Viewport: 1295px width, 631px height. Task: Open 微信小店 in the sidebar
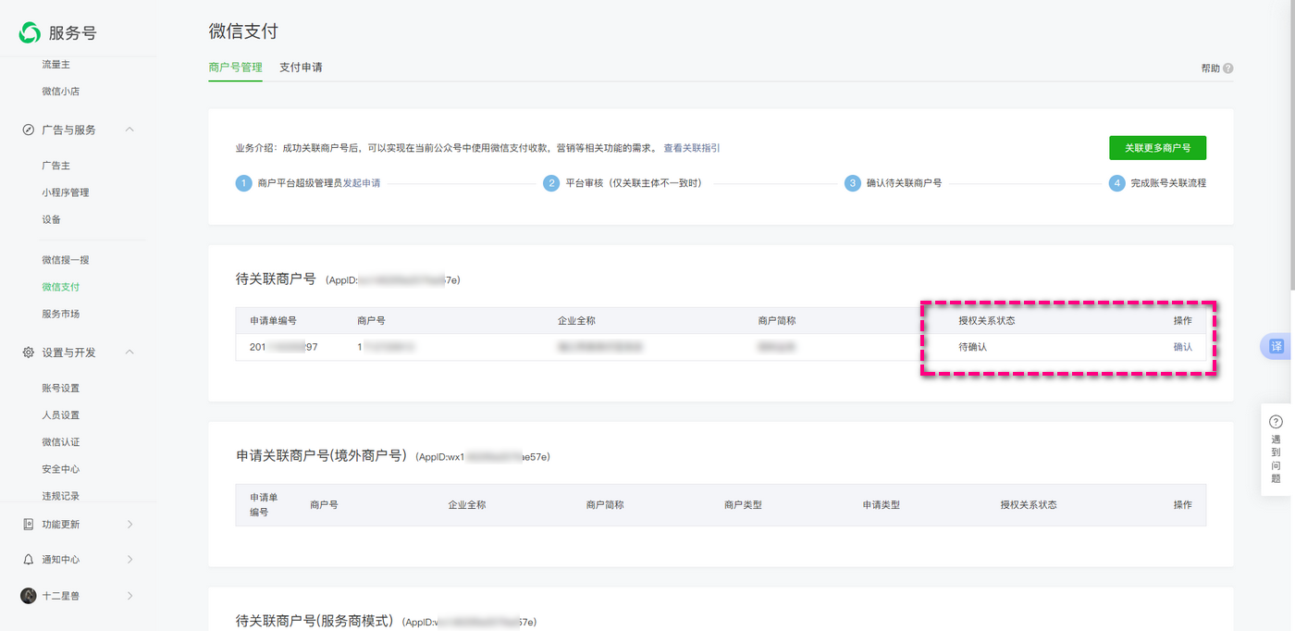pyautogui.click(x=61, y=92)
